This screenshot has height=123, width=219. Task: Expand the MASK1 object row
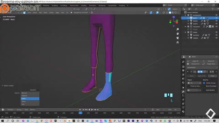[188, 21]
